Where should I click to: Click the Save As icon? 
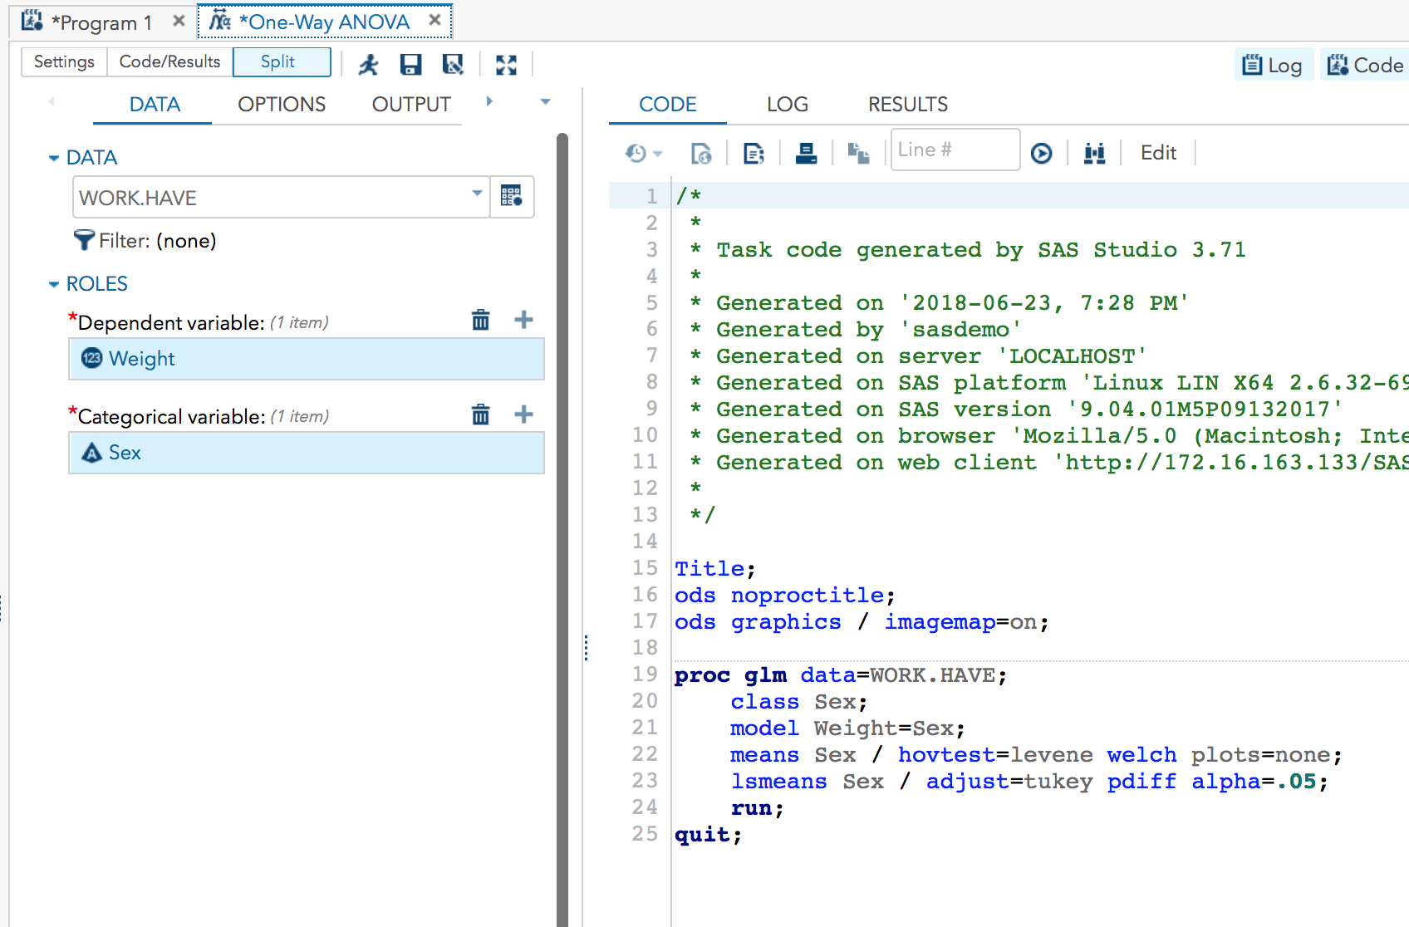pyautogui.click(x=453, y=65)
